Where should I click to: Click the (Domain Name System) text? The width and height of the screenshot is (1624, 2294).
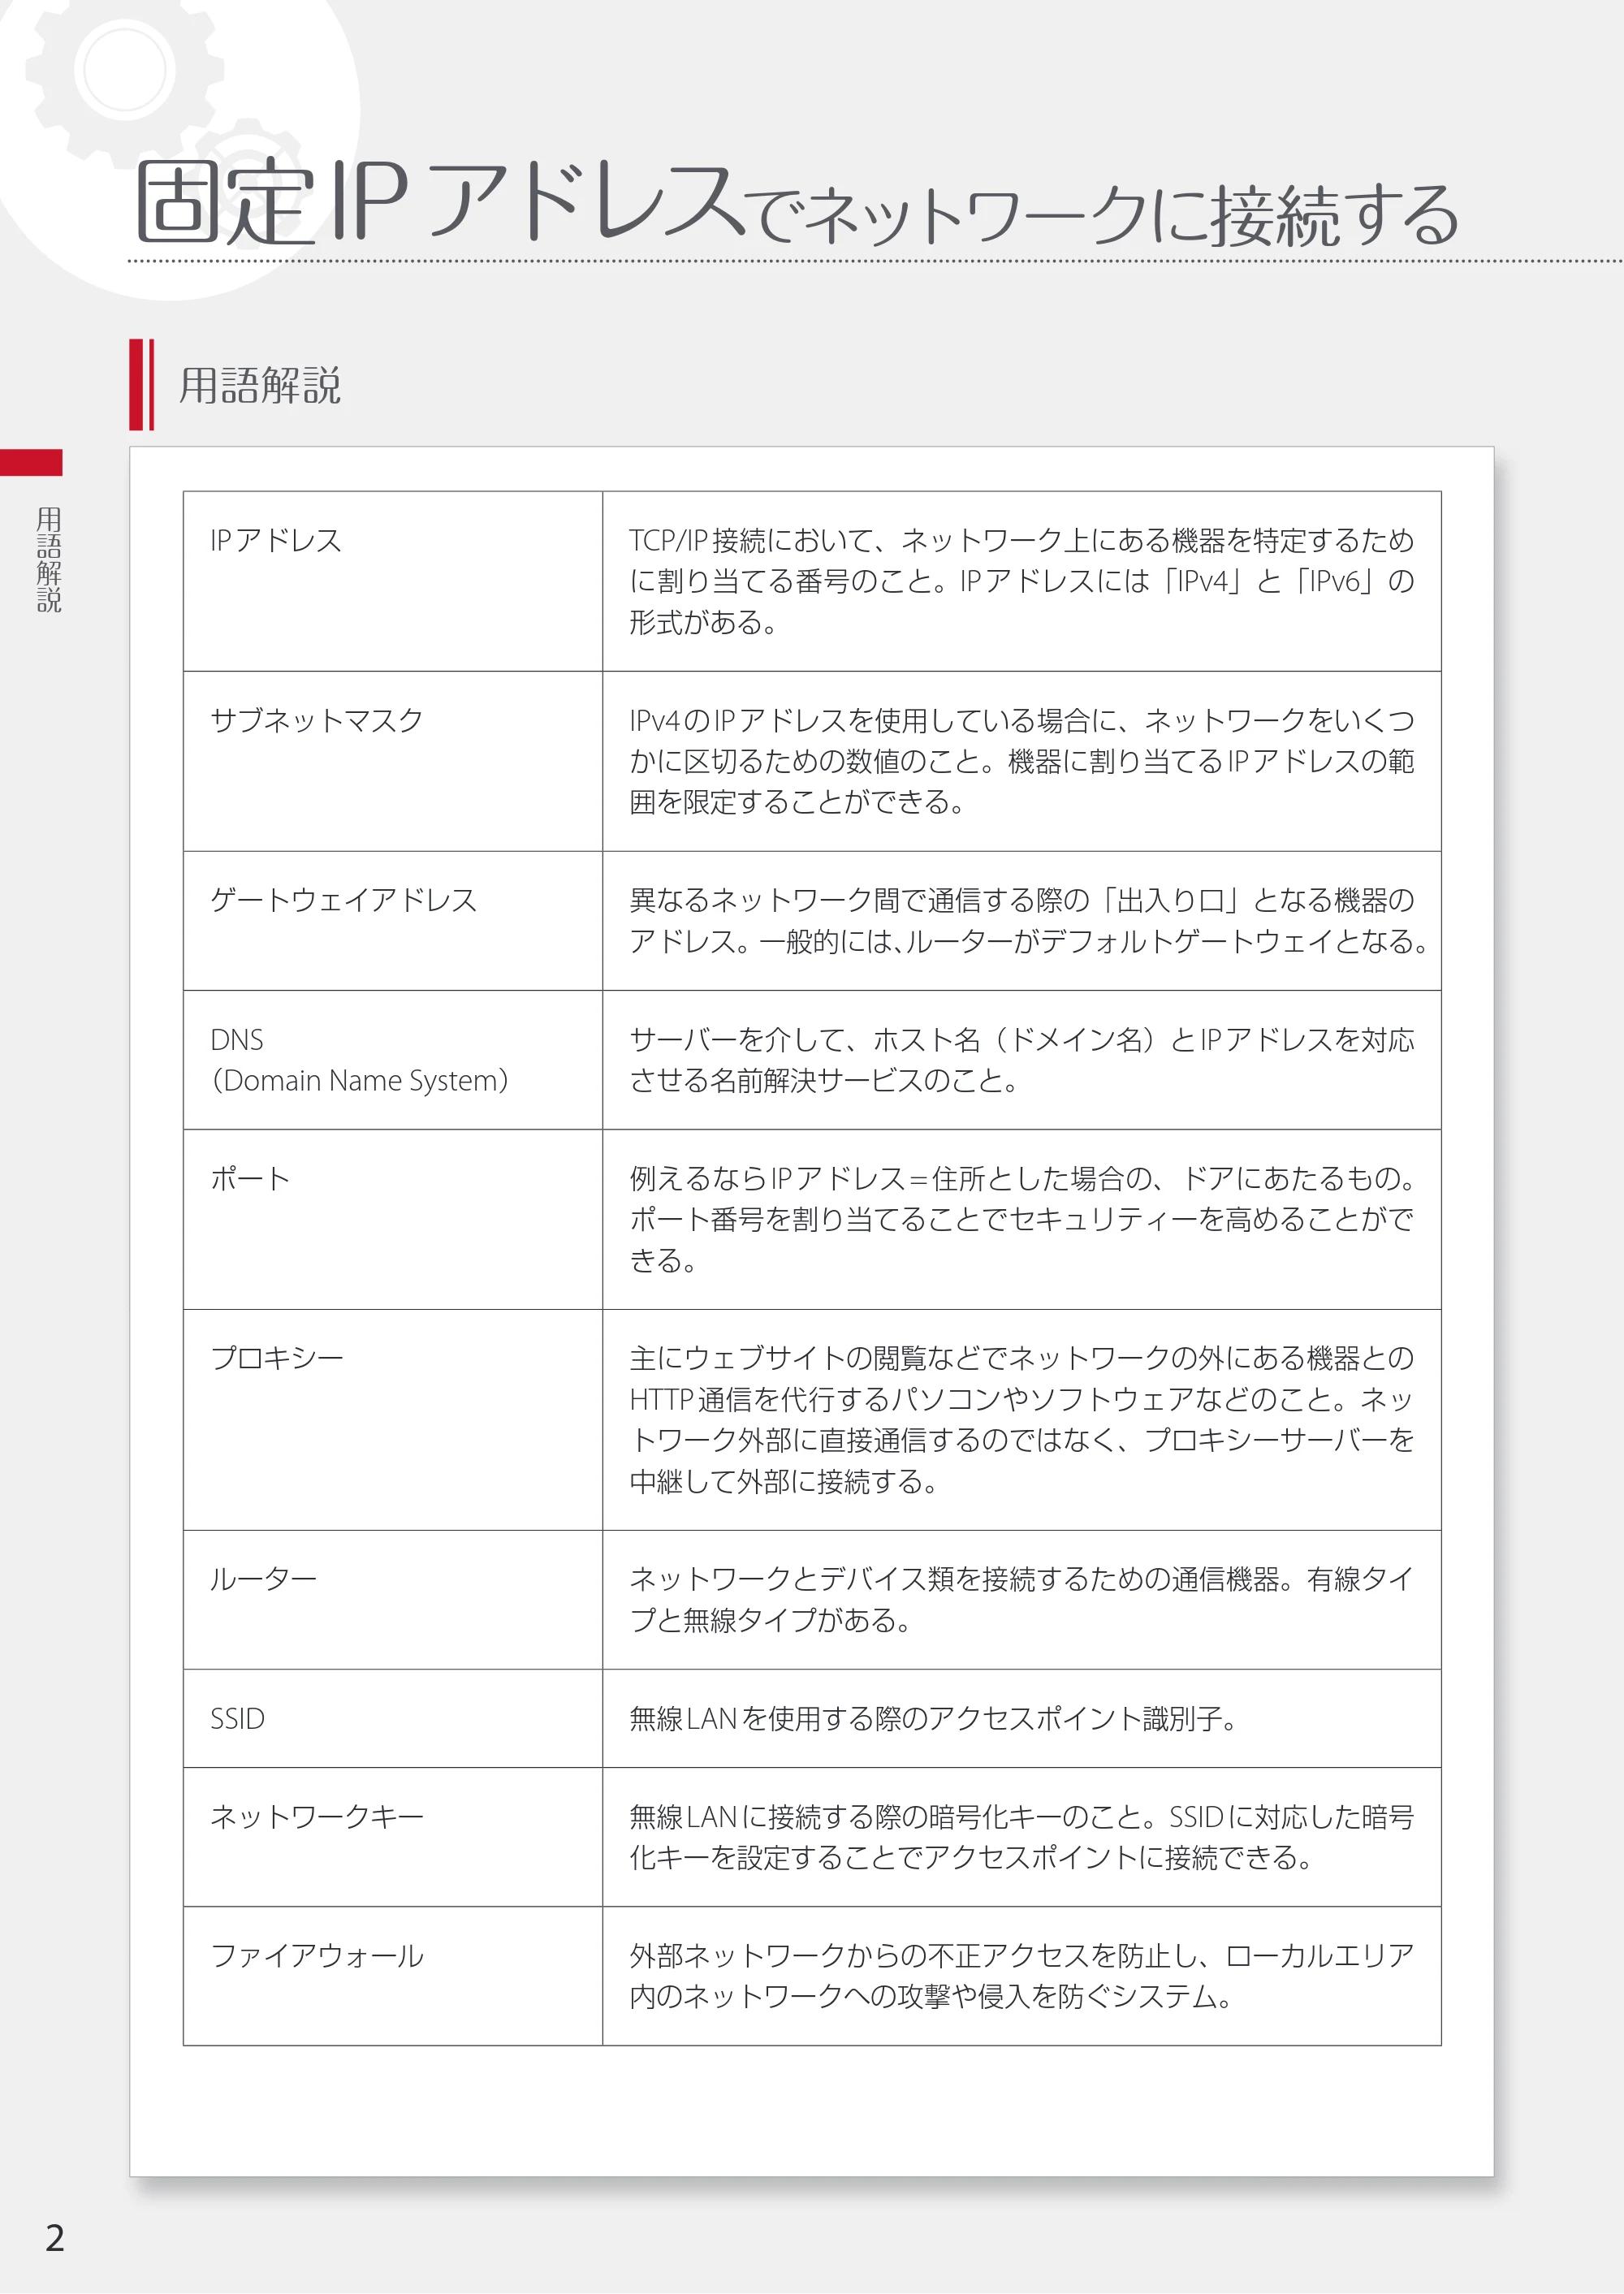359,1080
